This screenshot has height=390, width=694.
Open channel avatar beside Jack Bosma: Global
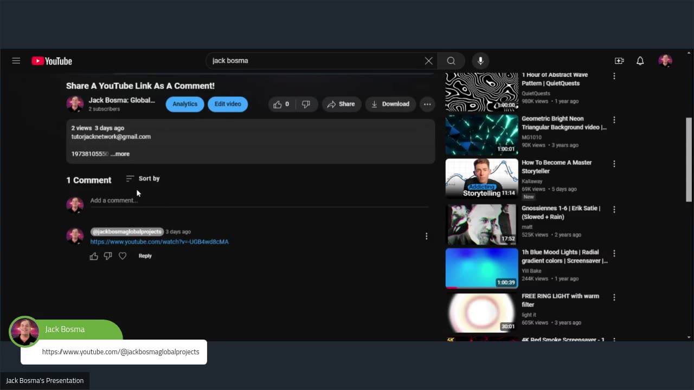(x=75, y=104)
